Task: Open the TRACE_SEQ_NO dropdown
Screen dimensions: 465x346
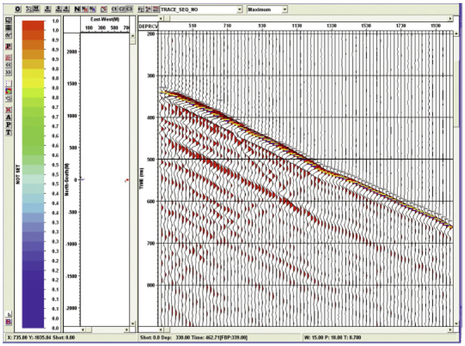Action: 240,9
